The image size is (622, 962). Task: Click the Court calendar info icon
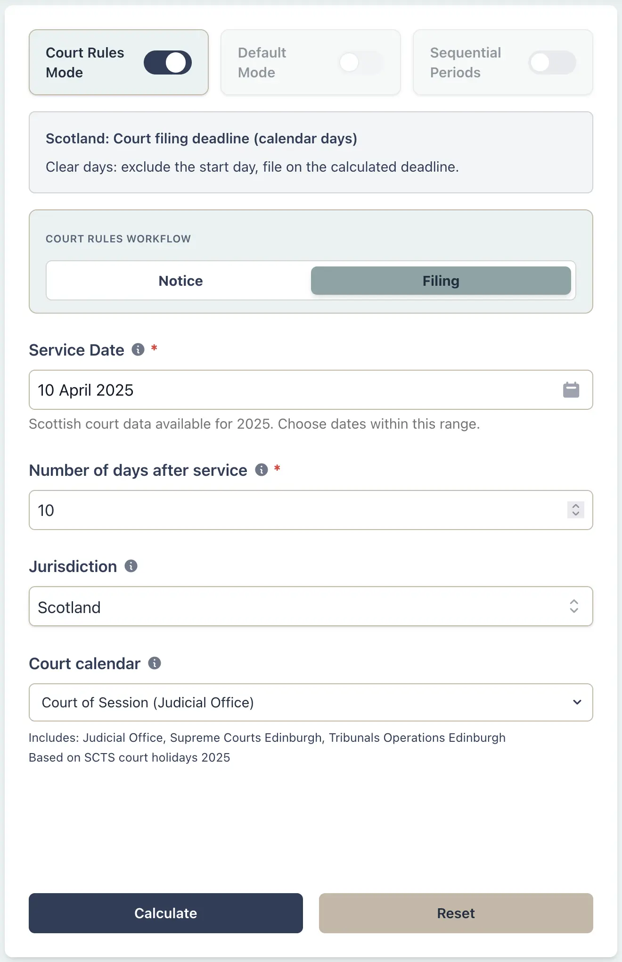[x=154, y=663]
